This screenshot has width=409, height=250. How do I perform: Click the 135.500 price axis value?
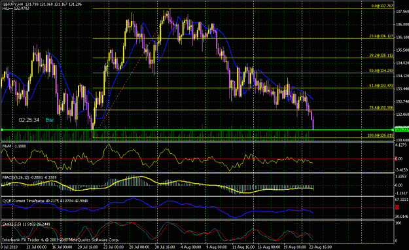coord(402,50)
